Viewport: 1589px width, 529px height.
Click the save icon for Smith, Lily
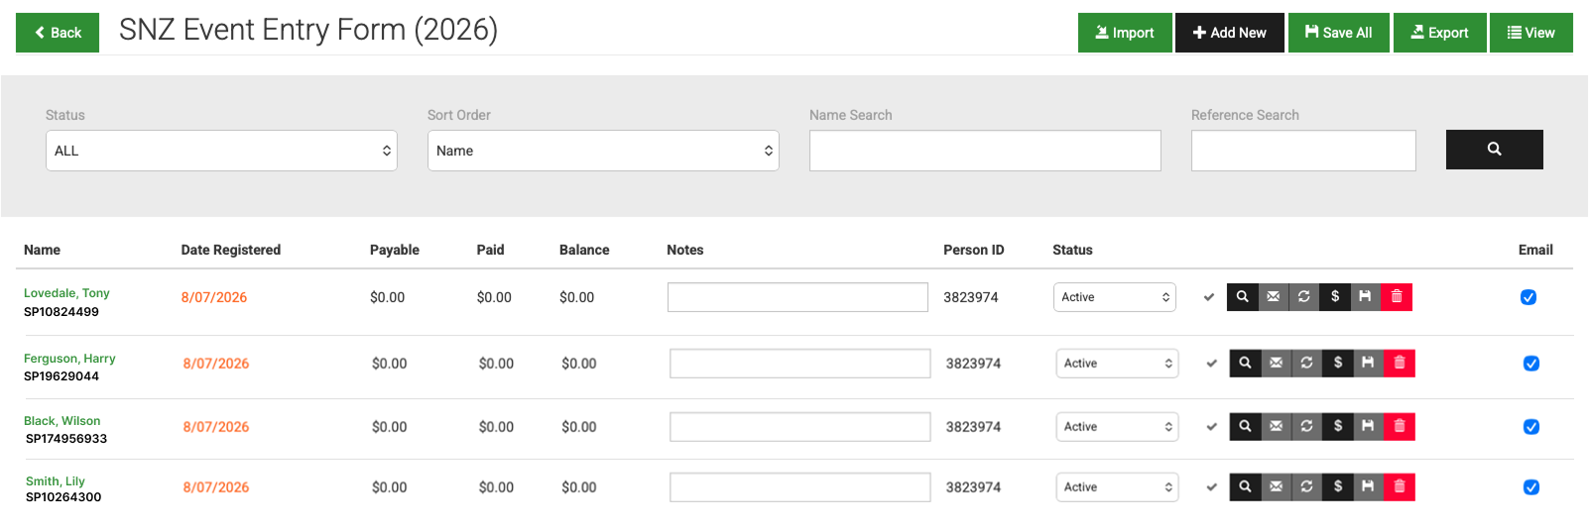[1369, 487]
